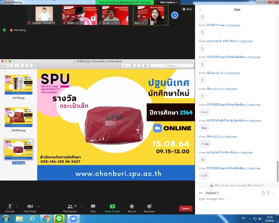This screenshot has width=279, height=223.
Task: Click Zoom icon in taskbar
Action: (x=73, y=219)
